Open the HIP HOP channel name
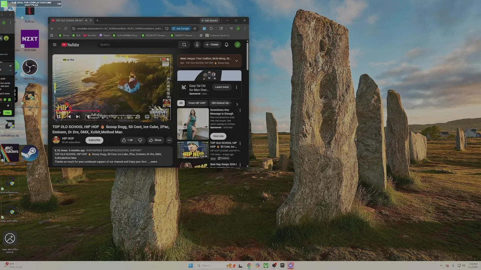This screenshot has height=270, width=481. pyautogui.click(x=68, y=138)
